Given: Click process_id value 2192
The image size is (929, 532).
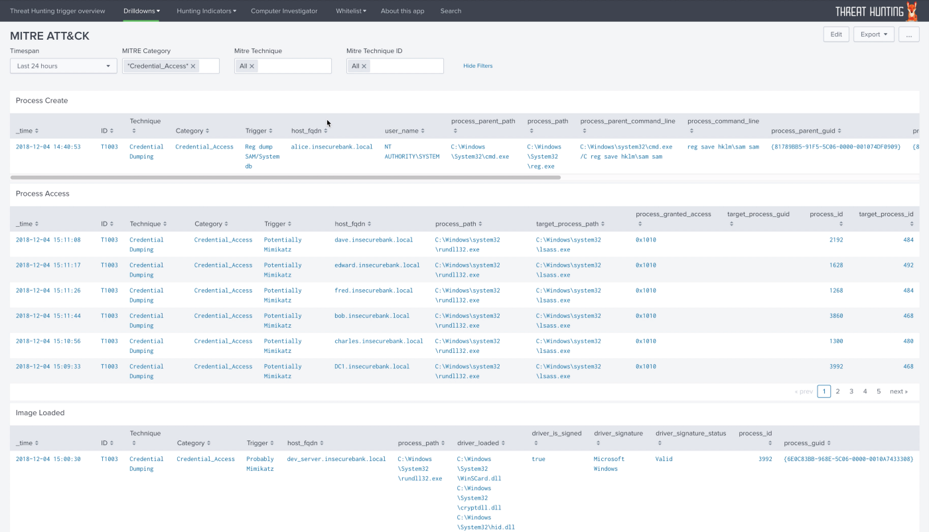Looking at the screenshot, I should tap(836, 239).
